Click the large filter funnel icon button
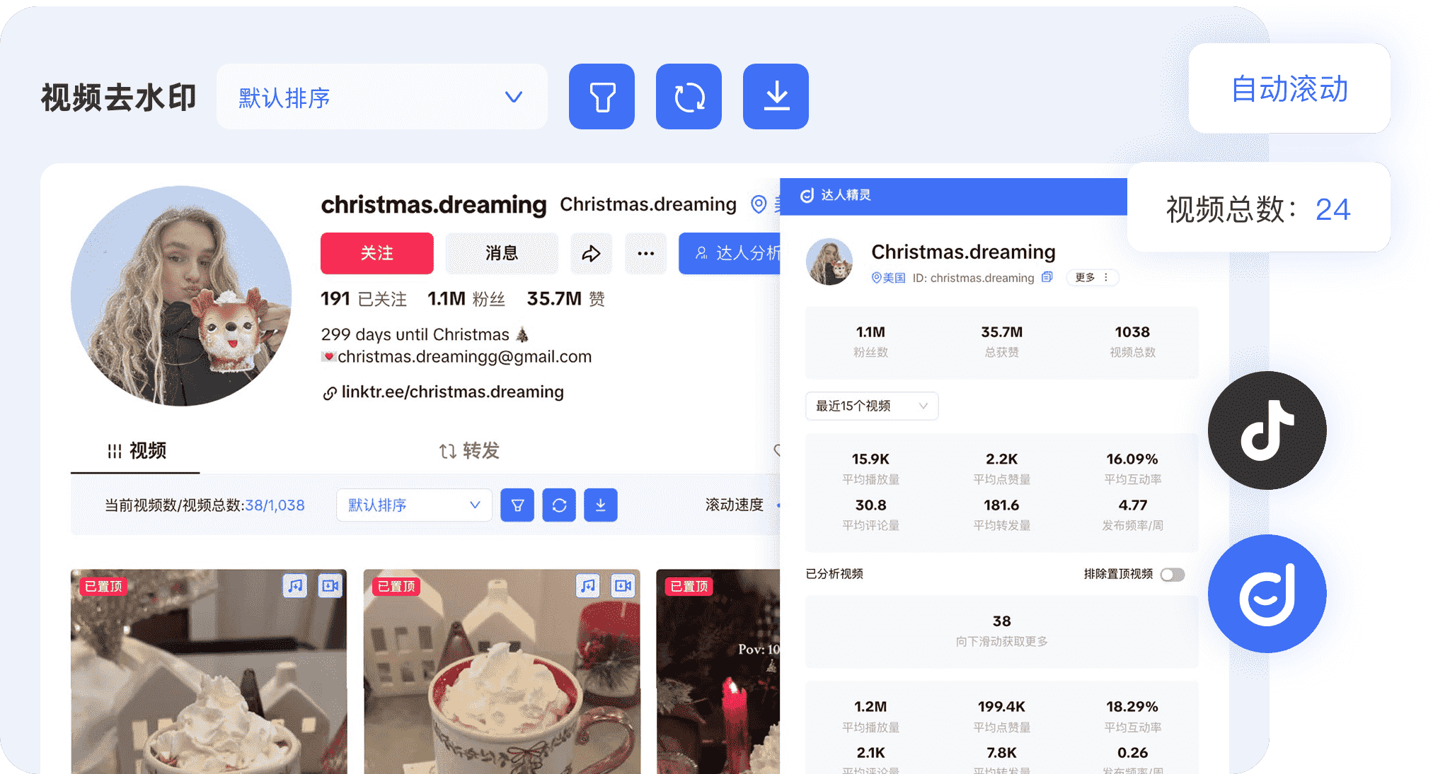Viewport: 1433px width, 774px height. (x=602, y=97)
